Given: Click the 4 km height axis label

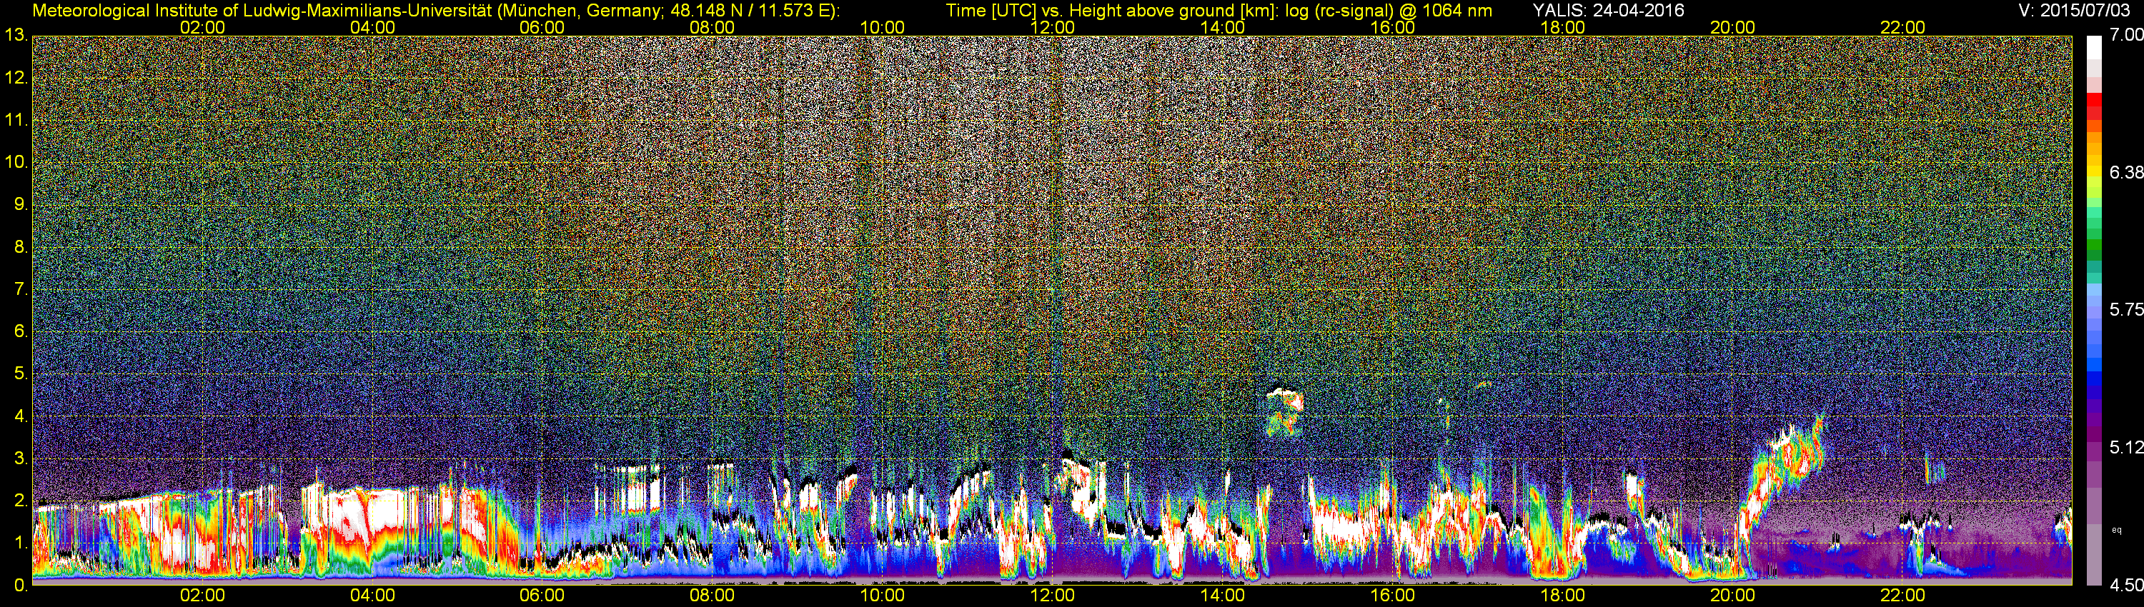Looking at the screenshot, I should coord(21,416).
